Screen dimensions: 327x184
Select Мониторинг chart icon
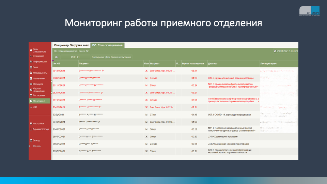pyautogui.click(x=31, y=101)
